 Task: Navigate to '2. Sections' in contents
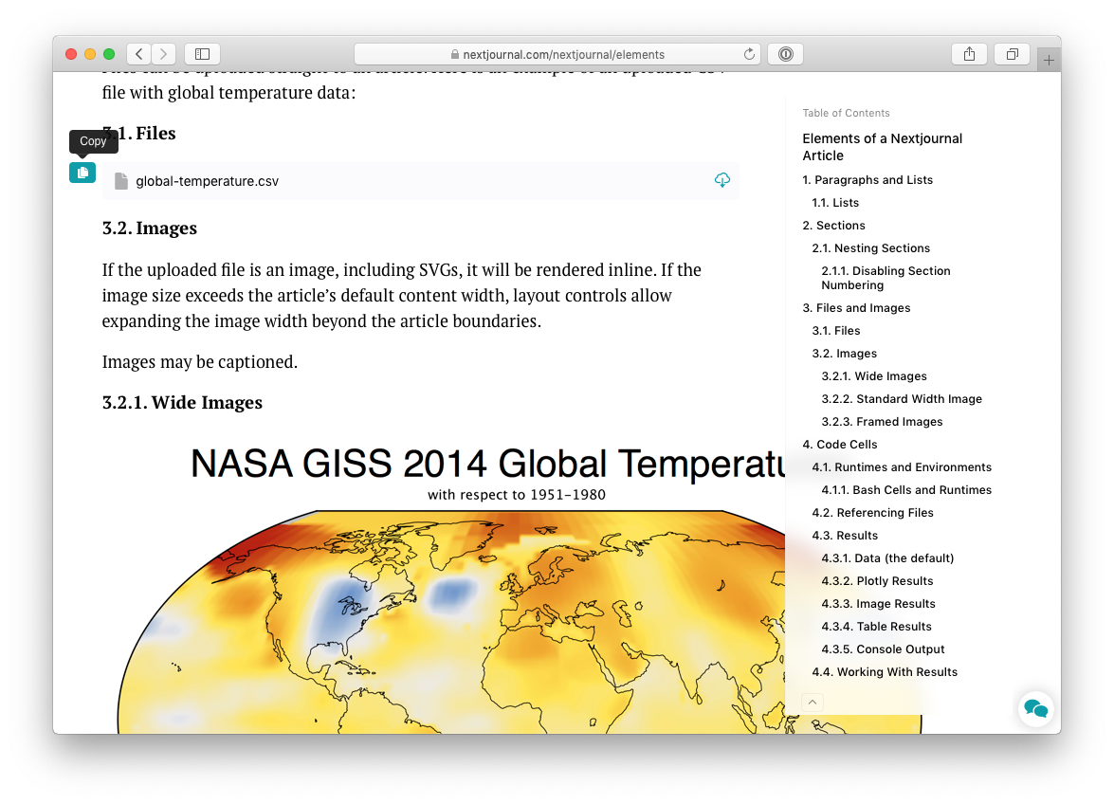(x=834, y=225)
